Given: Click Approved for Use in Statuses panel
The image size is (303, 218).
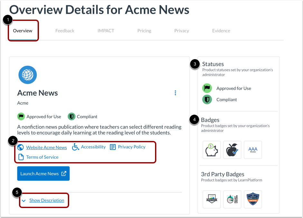Looking at the screenshot, I should [234, 88].
